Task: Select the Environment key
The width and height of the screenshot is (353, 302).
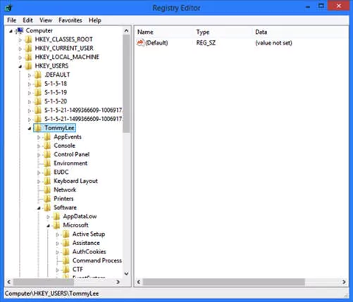Action: tap(70, 163)
